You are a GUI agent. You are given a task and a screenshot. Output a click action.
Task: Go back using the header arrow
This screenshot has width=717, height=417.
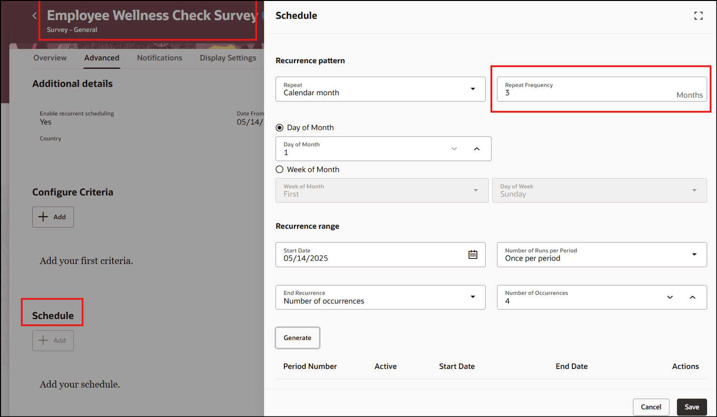tap(34, 16)
